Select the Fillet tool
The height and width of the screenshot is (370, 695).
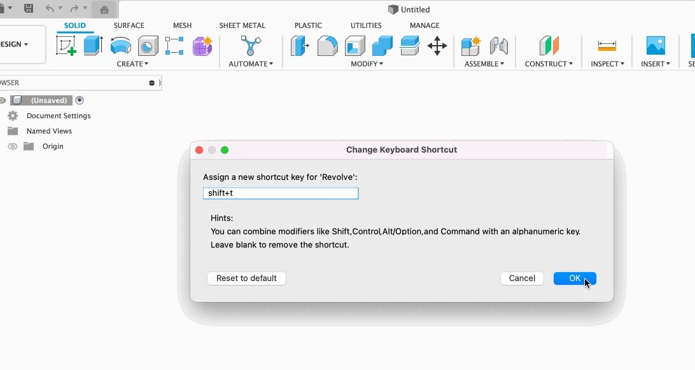tap(328, 46)
